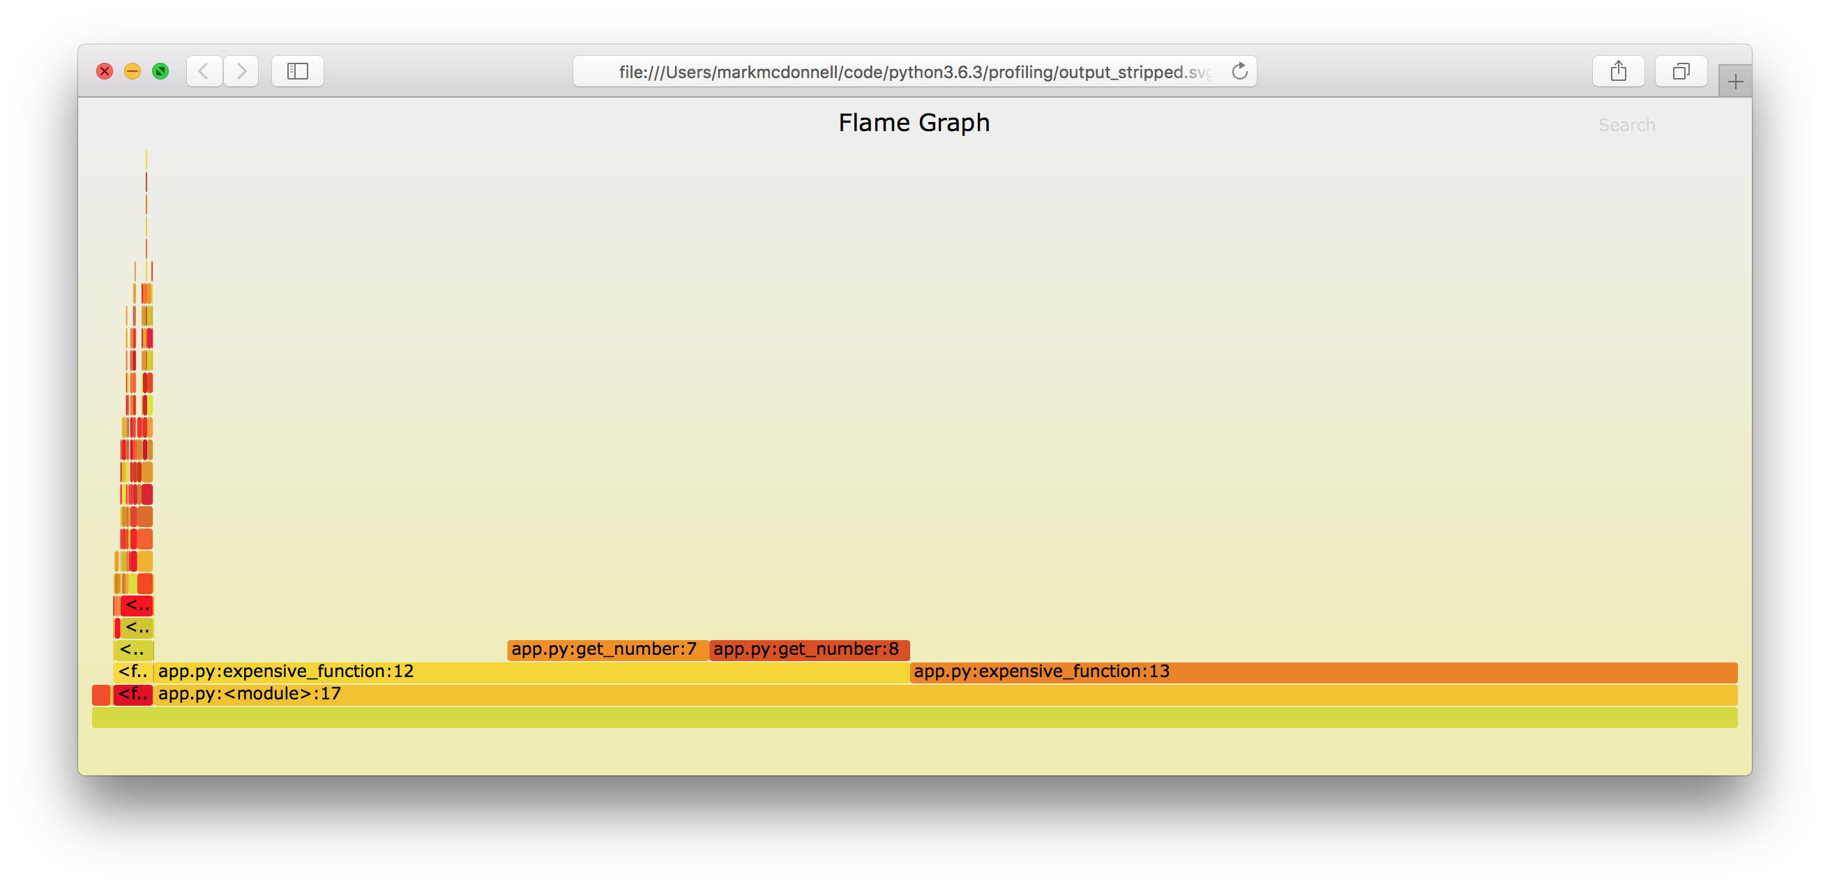Click the red <.. frame in stack
This screenshot has height=887, width=1830.
click(137, 606)
